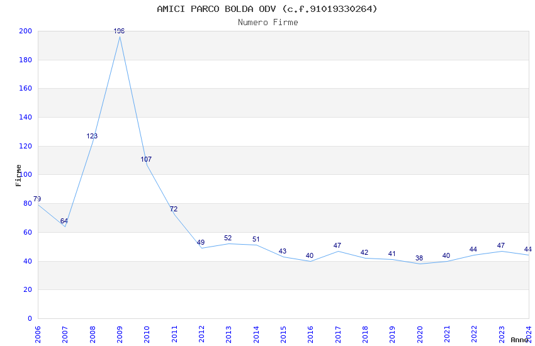Screen dimensions: 535x346
Task: Click data label 64 for year 2007
Action: [x=64, y=221]
